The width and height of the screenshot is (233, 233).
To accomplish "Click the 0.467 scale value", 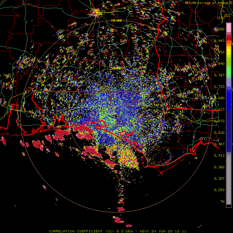I will [219, 144].
